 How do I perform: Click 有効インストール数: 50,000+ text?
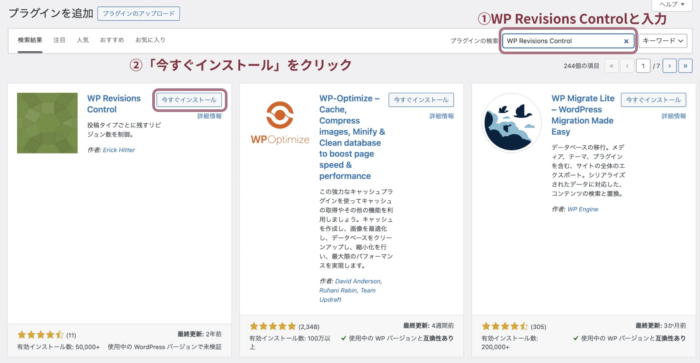[x=58, y=347]
